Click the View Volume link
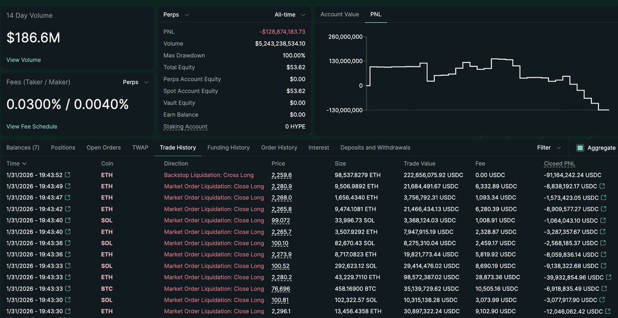 pos(24,60)
